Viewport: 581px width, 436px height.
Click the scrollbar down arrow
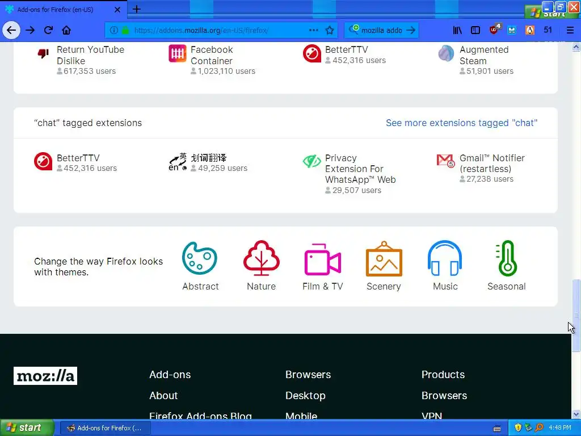[576, 414]
